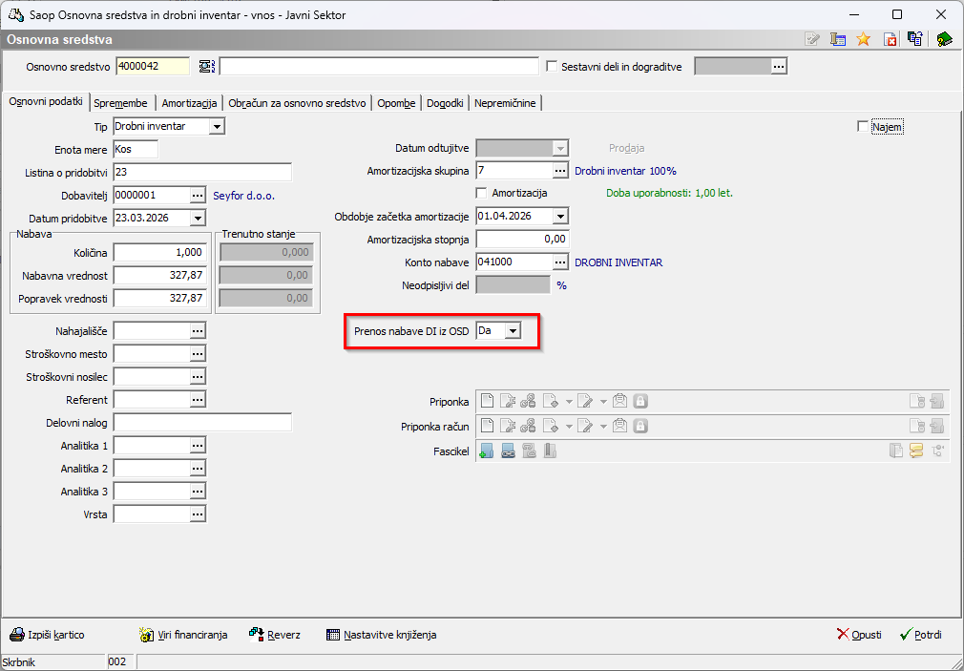This screenshot has width=964, height=671.
Task: Open the Prenos nabave DI iz OSD dropdown
Action: (x=513, y=331)
